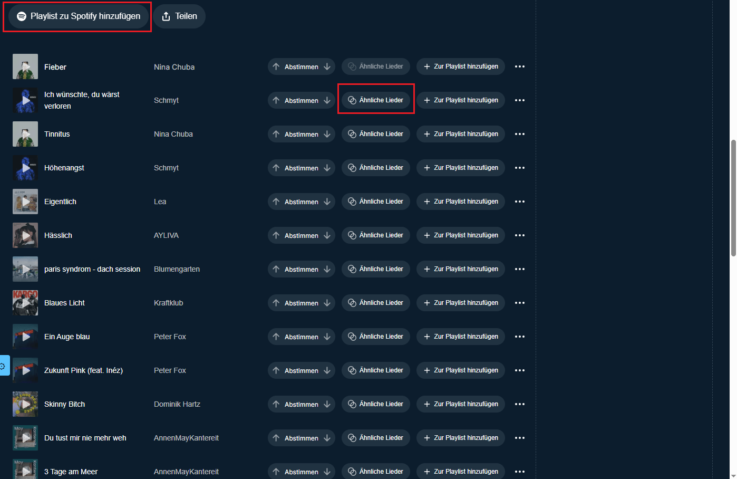
Task: Downvote Höhenangst by Schmyt
Action: [x=327, y=167]
